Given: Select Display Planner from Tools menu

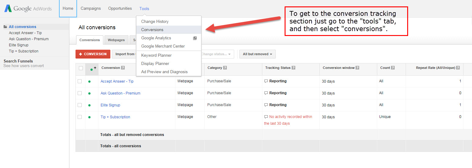Looking at the screenshot, I should coord(169,64).
